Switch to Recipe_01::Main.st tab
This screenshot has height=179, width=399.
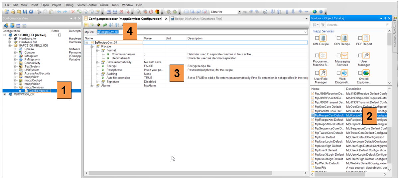196,19
